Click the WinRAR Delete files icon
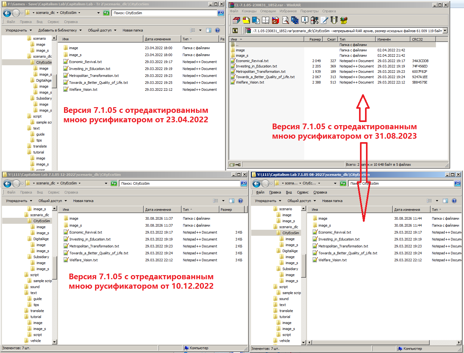This screenshot has height=353, width=464. tap(275, 20)
